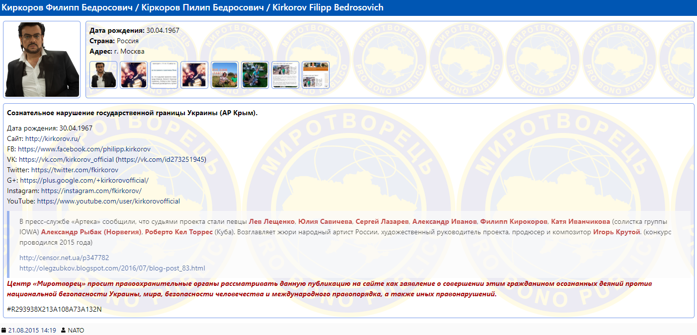
Task: Follow the censor.net.ua/p347782 source link
Action: (64, 258)
